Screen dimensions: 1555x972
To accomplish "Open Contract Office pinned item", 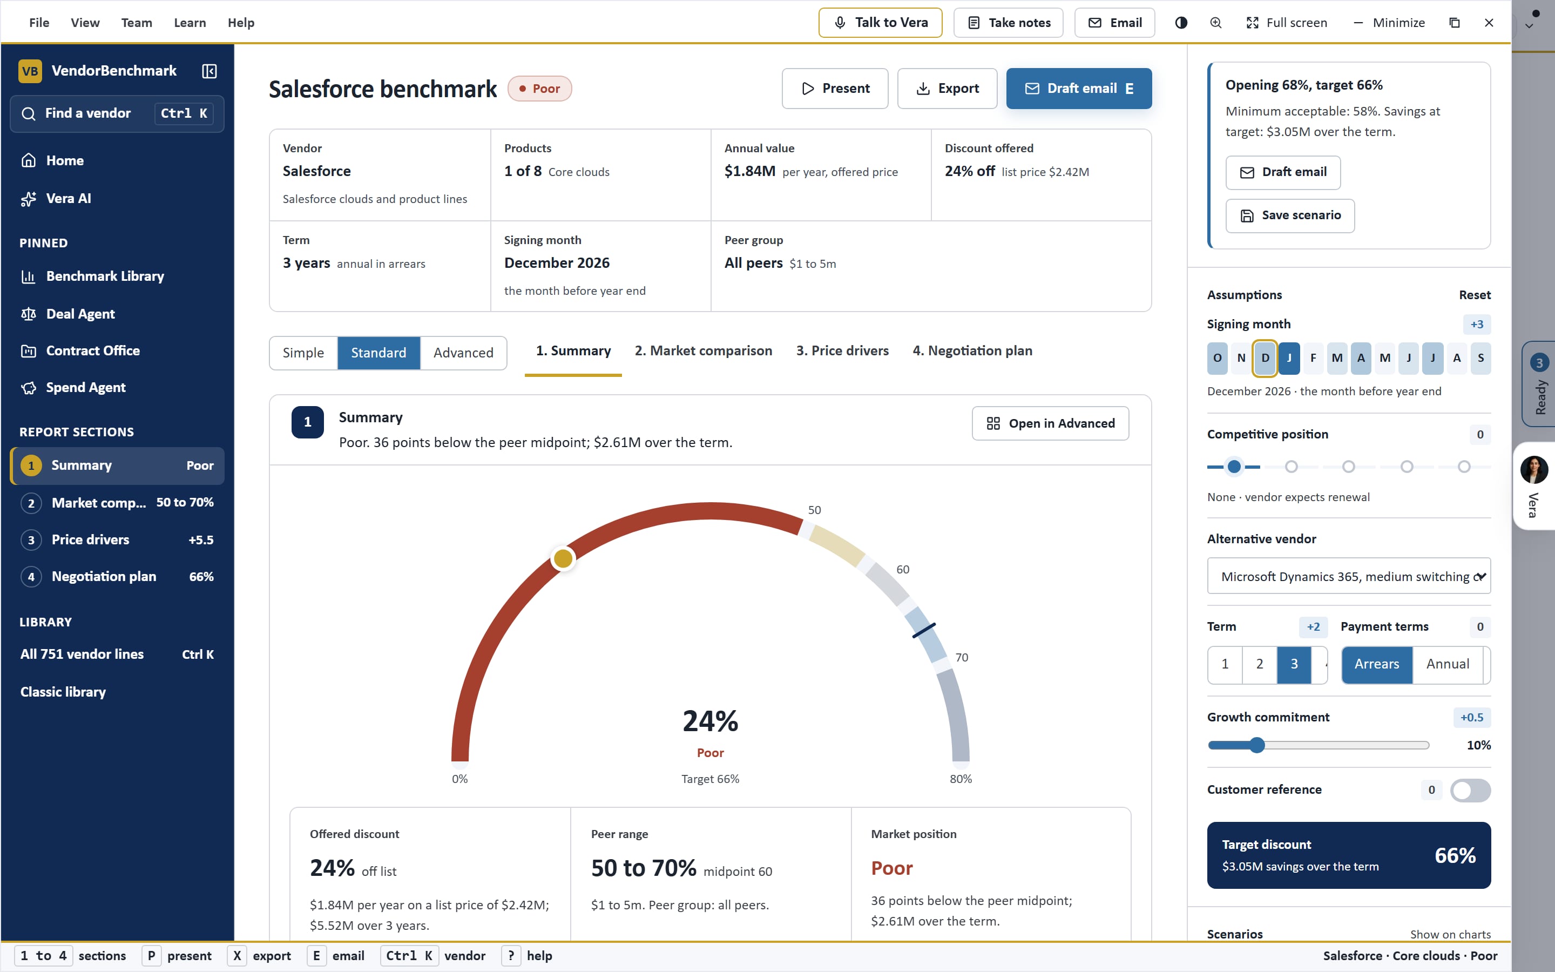I will click(117, 351).
